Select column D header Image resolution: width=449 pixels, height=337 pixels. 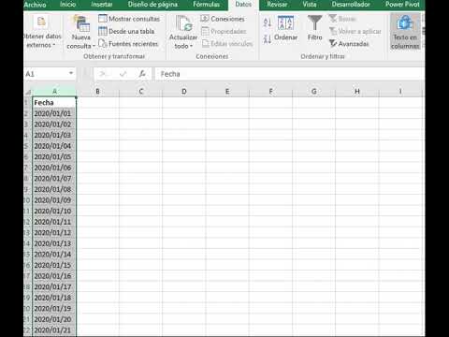[184, 92]
